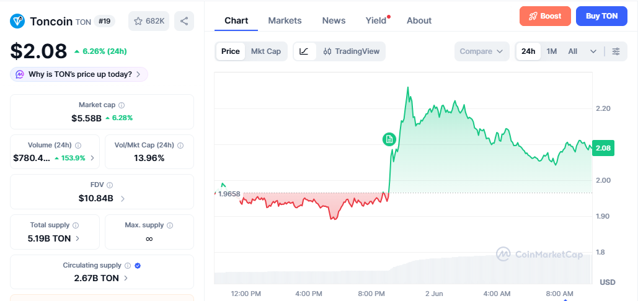Switch to the Markets tab
Screen dimensions: 638x301
(x=285, y=20)
